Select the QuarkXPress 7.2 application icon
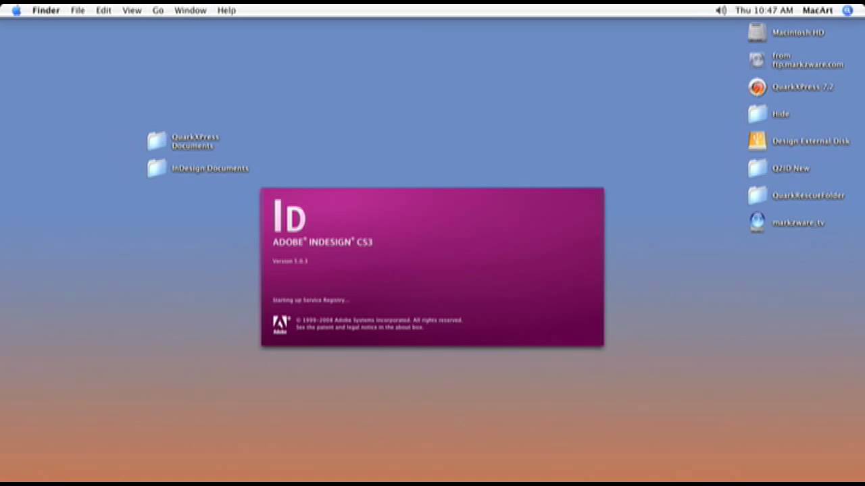865x486 pixels. (758, 87)
